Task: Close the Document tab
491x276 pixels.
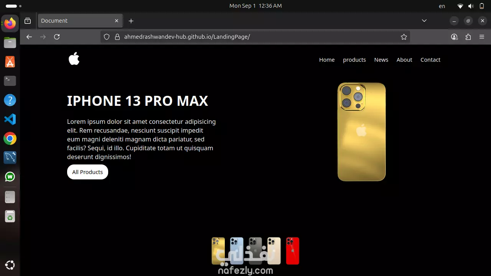Action: pyautogui.click(x=117, y=21)
